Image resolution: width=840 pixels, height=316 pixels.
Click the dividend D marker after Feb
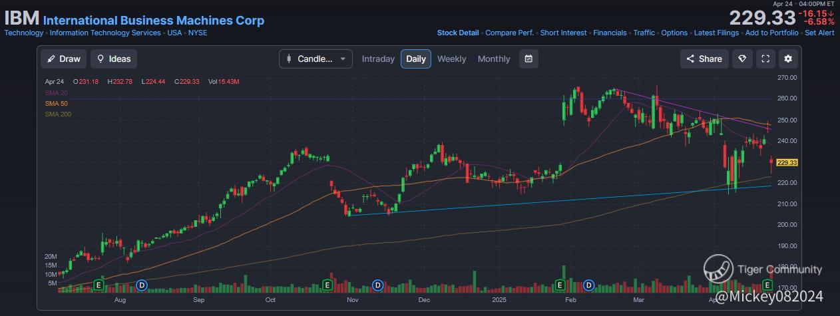click(588, 285)
